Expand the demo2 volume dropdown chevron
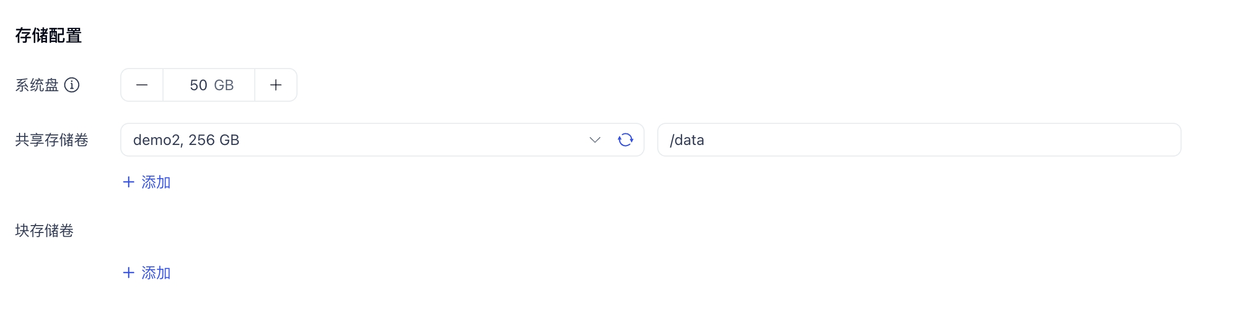 click(x=594, y=140)
